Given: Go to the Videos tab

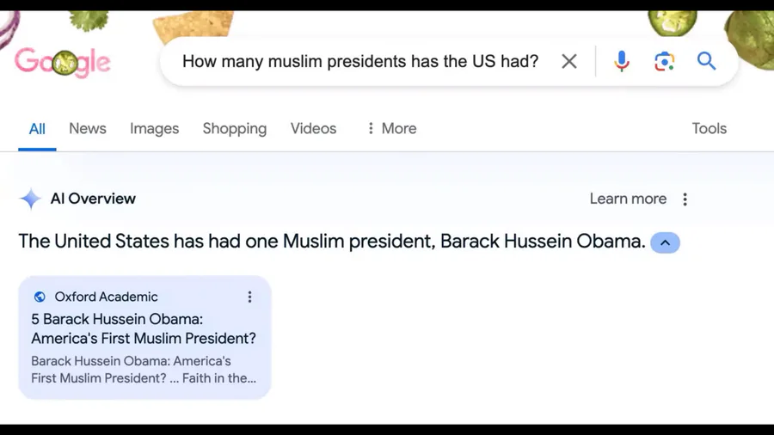Looking at the screenshot, I should [313, 129].
